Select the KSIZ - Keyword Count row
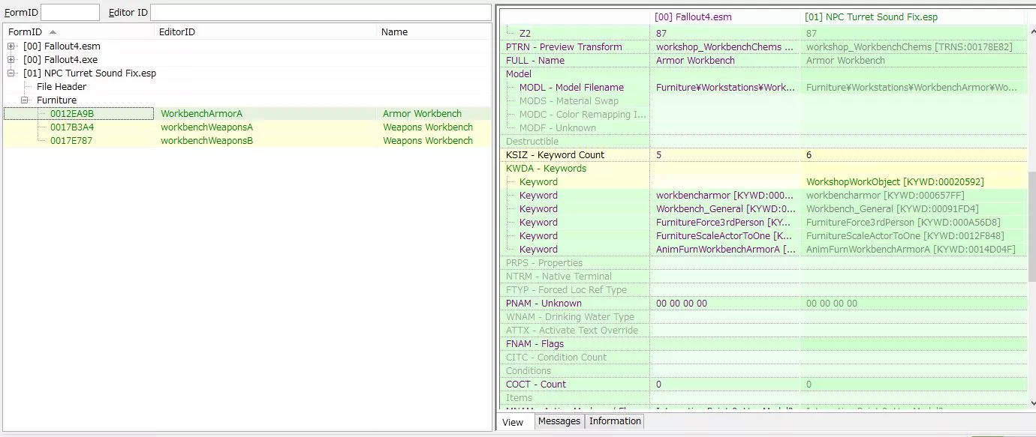 [763, 155]
